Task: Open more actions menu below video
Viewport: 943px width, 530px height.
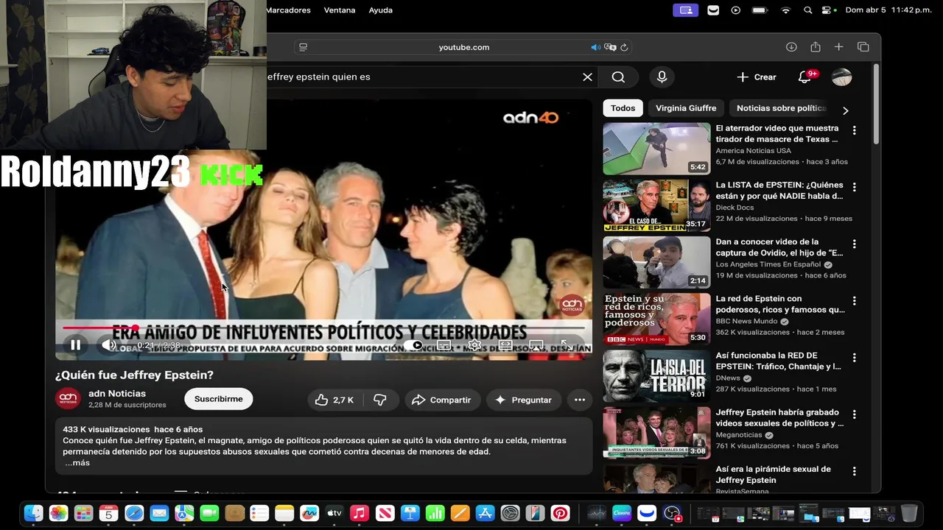Action: [580, 400]
